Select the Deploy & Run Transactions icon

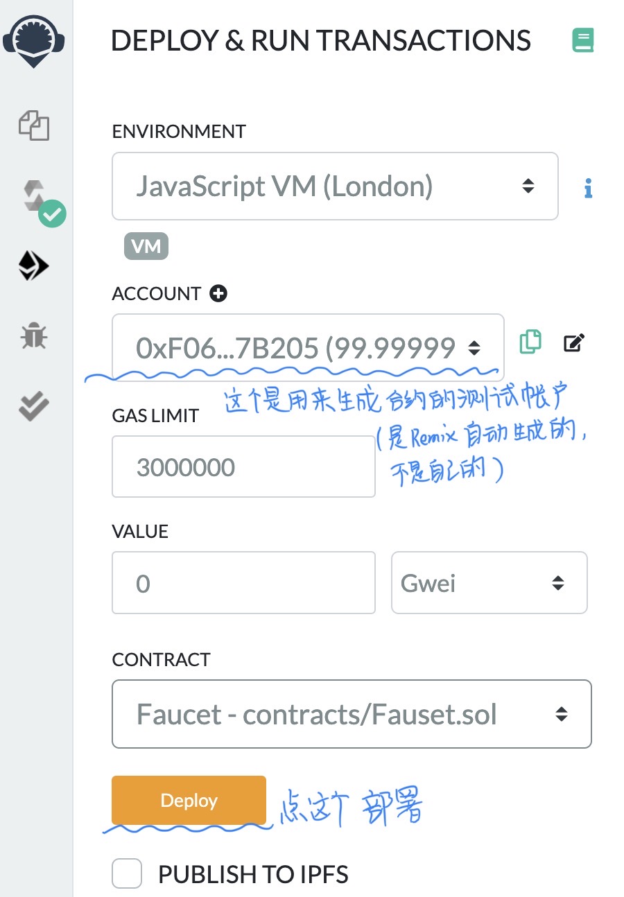33,265
